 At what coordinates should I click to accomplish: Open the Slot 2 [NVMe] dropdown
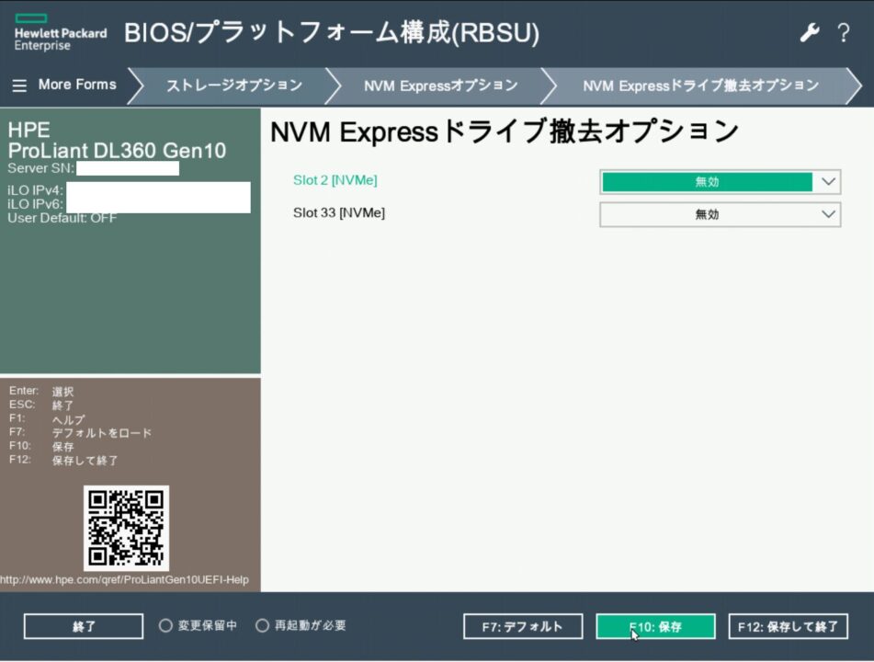click(720, 182)
